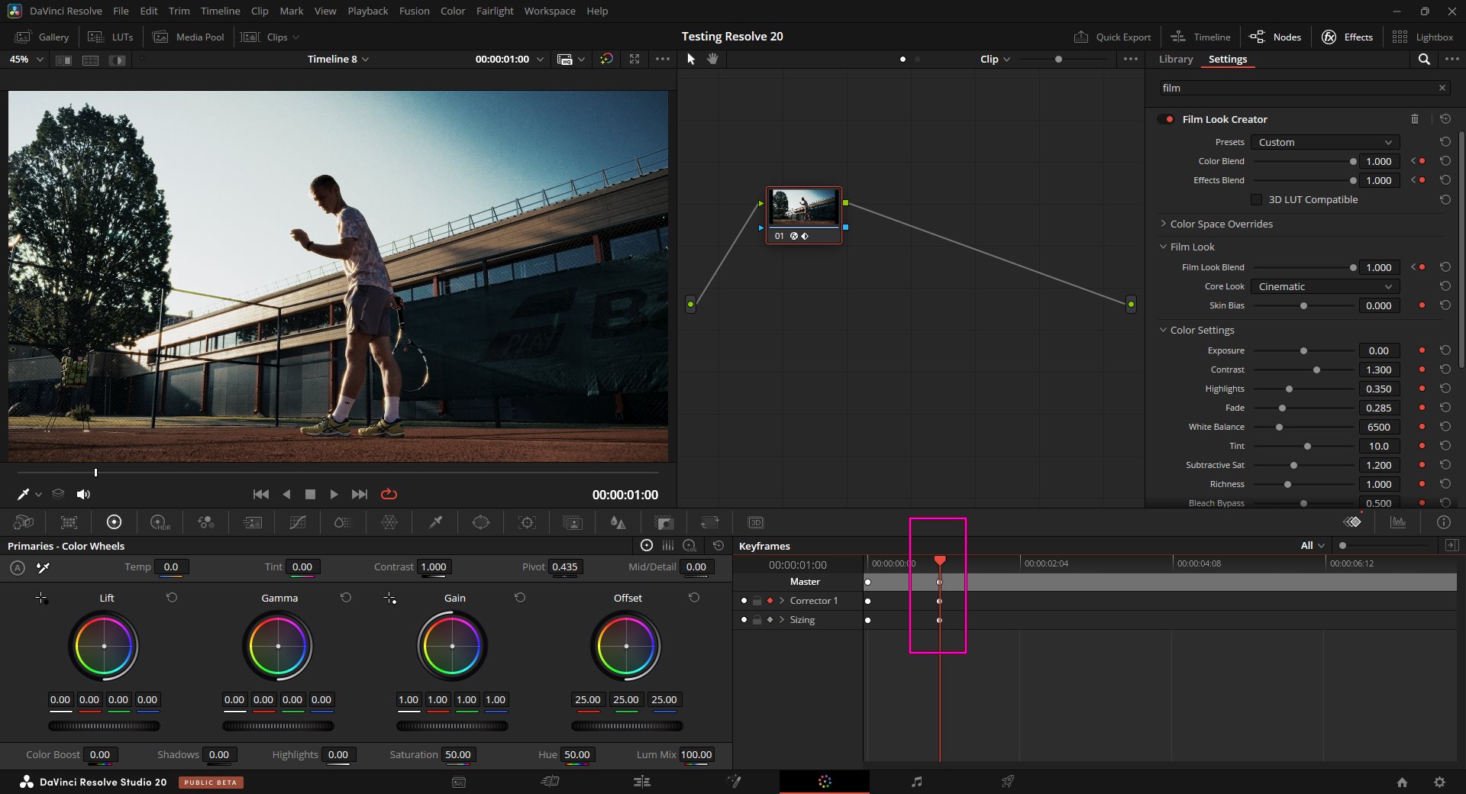Open the Core Look Cinematic dropdown
1466x794 pixels.
point(1325,286)
